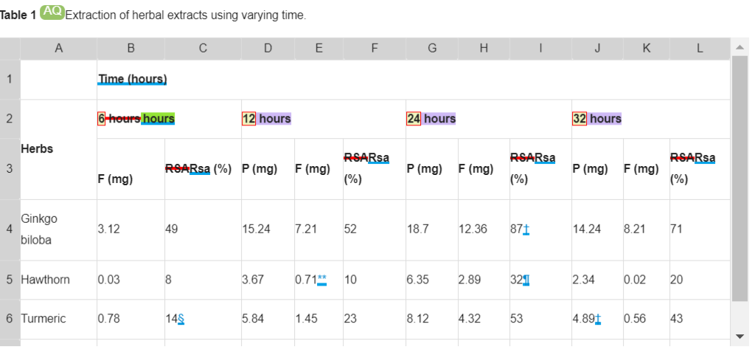
Task: Select row 4 header
Action: [x=10, y=230]
